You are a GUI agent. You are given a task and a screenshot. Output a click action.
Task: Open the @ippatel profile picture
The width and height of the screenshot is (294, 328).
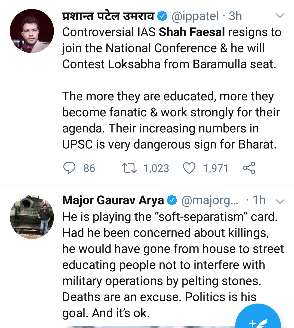click(x=32, y=31)
